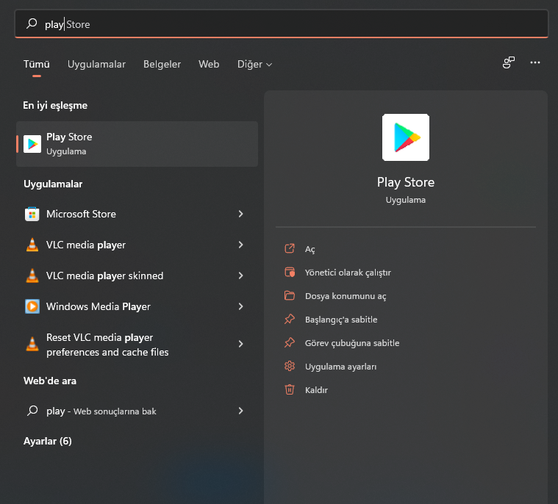Click the large Play Store preview icon

406,137
